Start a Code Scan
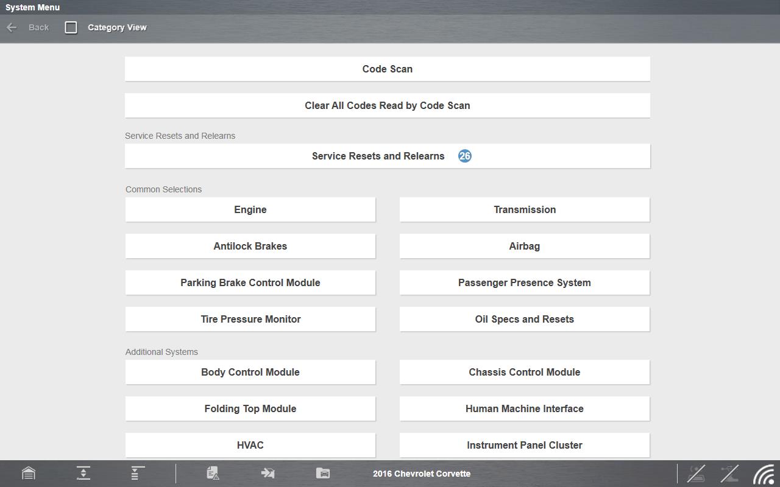780x487 pixels. 388,69
